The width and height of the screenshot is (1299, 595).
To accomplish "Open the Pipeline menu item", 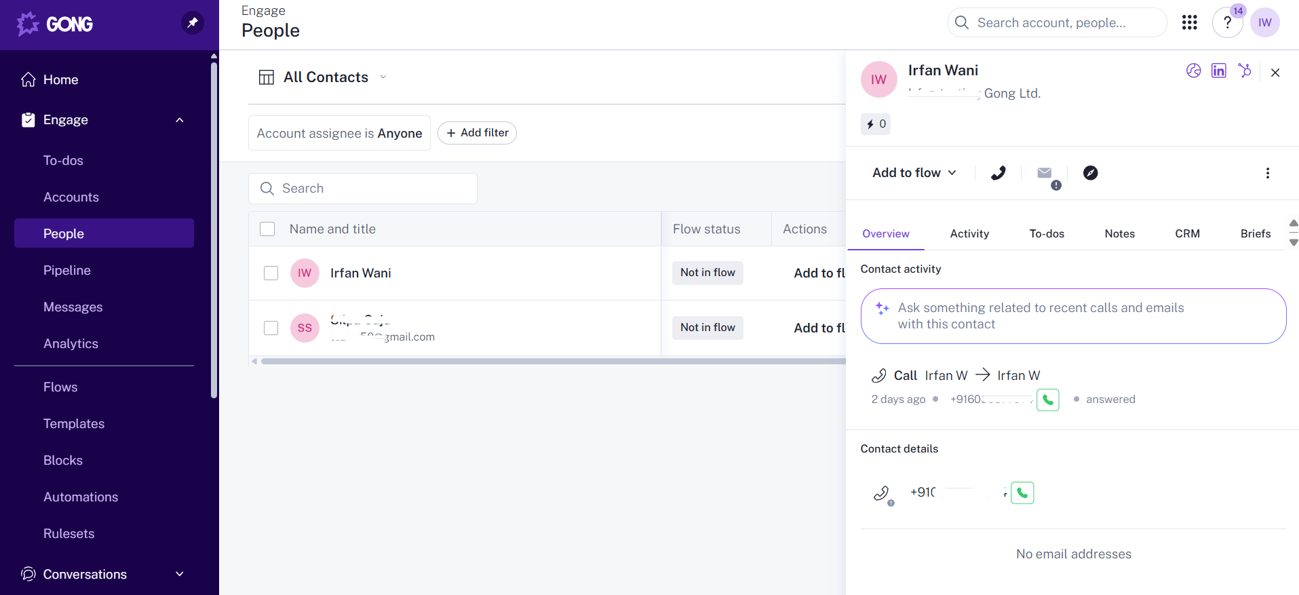I will pos(67,270).
